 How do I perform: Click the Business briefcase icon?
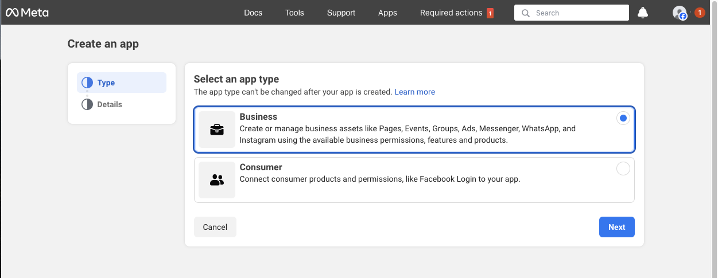coord(217,130)
